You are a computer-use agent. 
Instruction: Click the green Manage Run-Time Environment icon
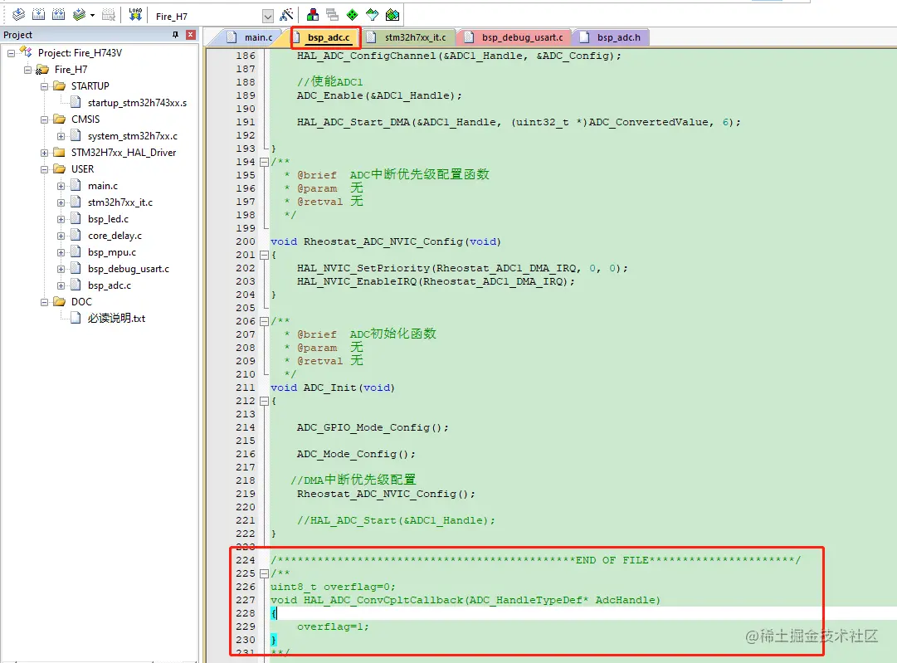click(x=353, y=15)
